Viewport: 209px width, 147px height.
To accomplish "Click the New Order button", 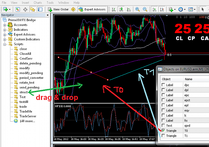I will (x=58, y=9).
